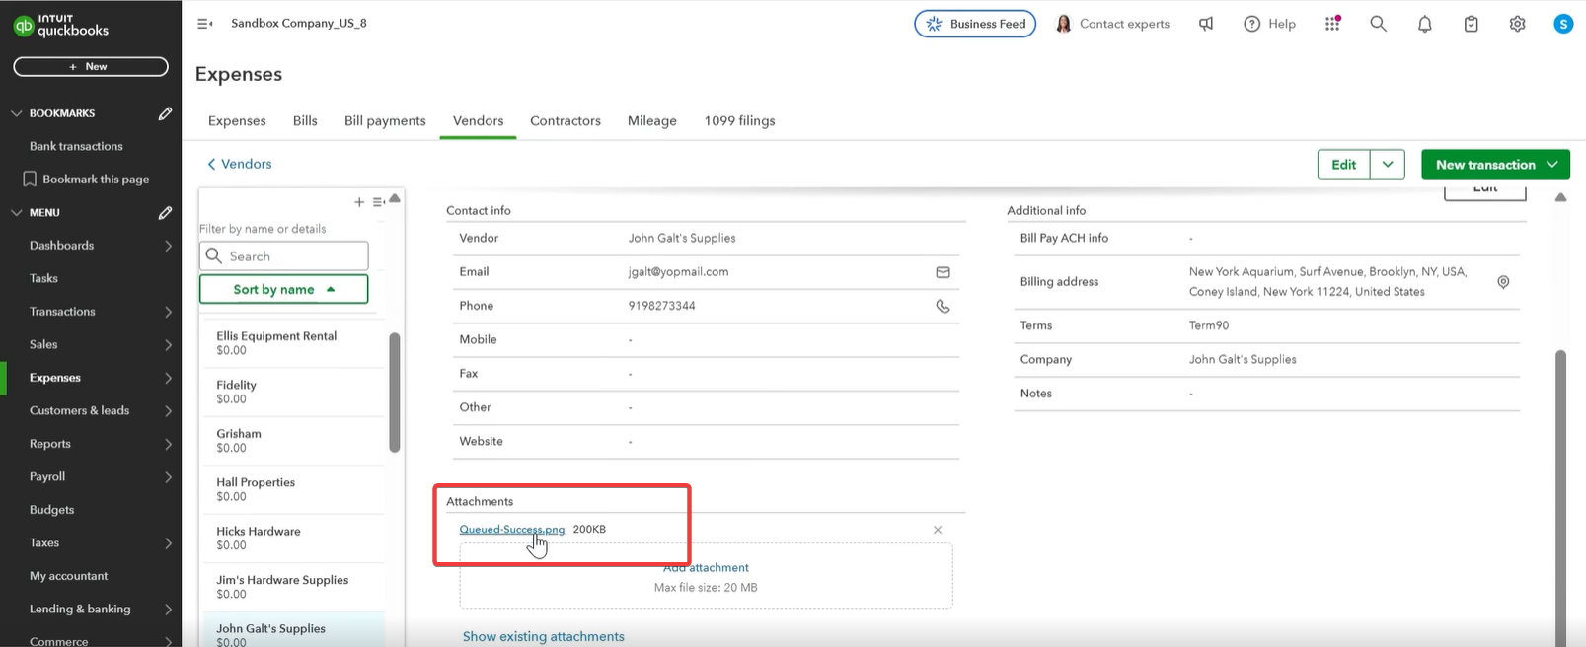Open the vendor list options icon
The image size is (1586, 647).
[378, 202]
